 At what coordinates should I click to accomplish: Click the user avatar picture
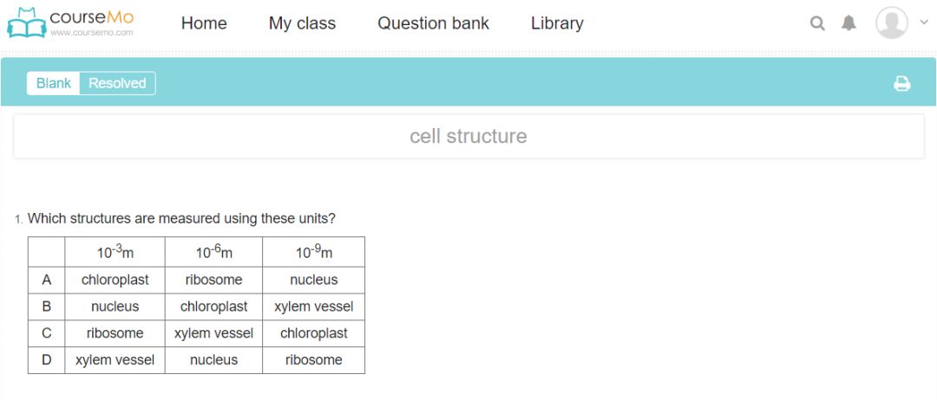[x=891, y=23]
